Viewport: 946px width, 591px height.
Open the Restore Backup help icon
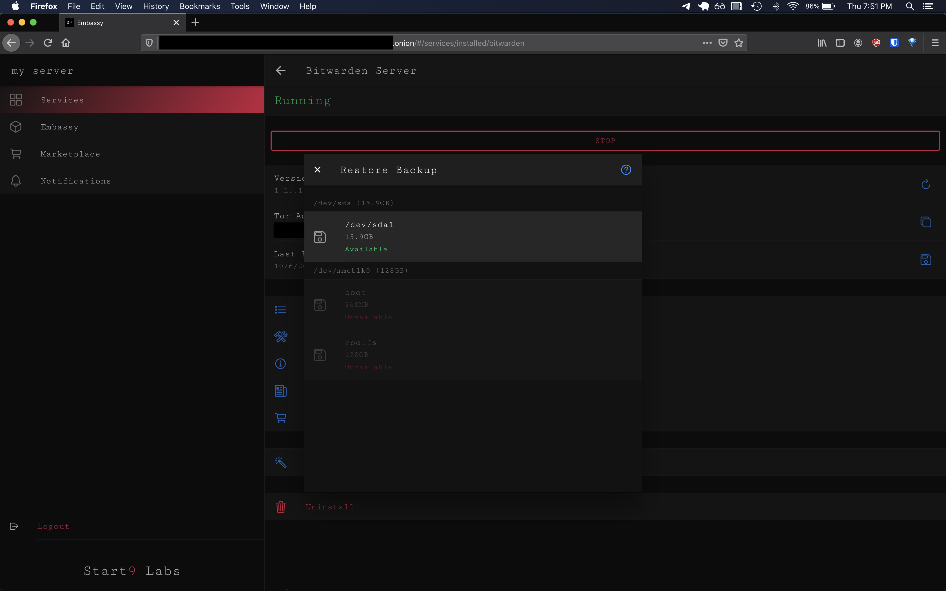click(626, 170)
